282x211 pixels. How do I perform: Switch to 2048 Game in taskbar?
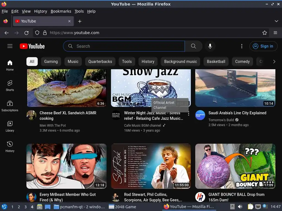123,207
